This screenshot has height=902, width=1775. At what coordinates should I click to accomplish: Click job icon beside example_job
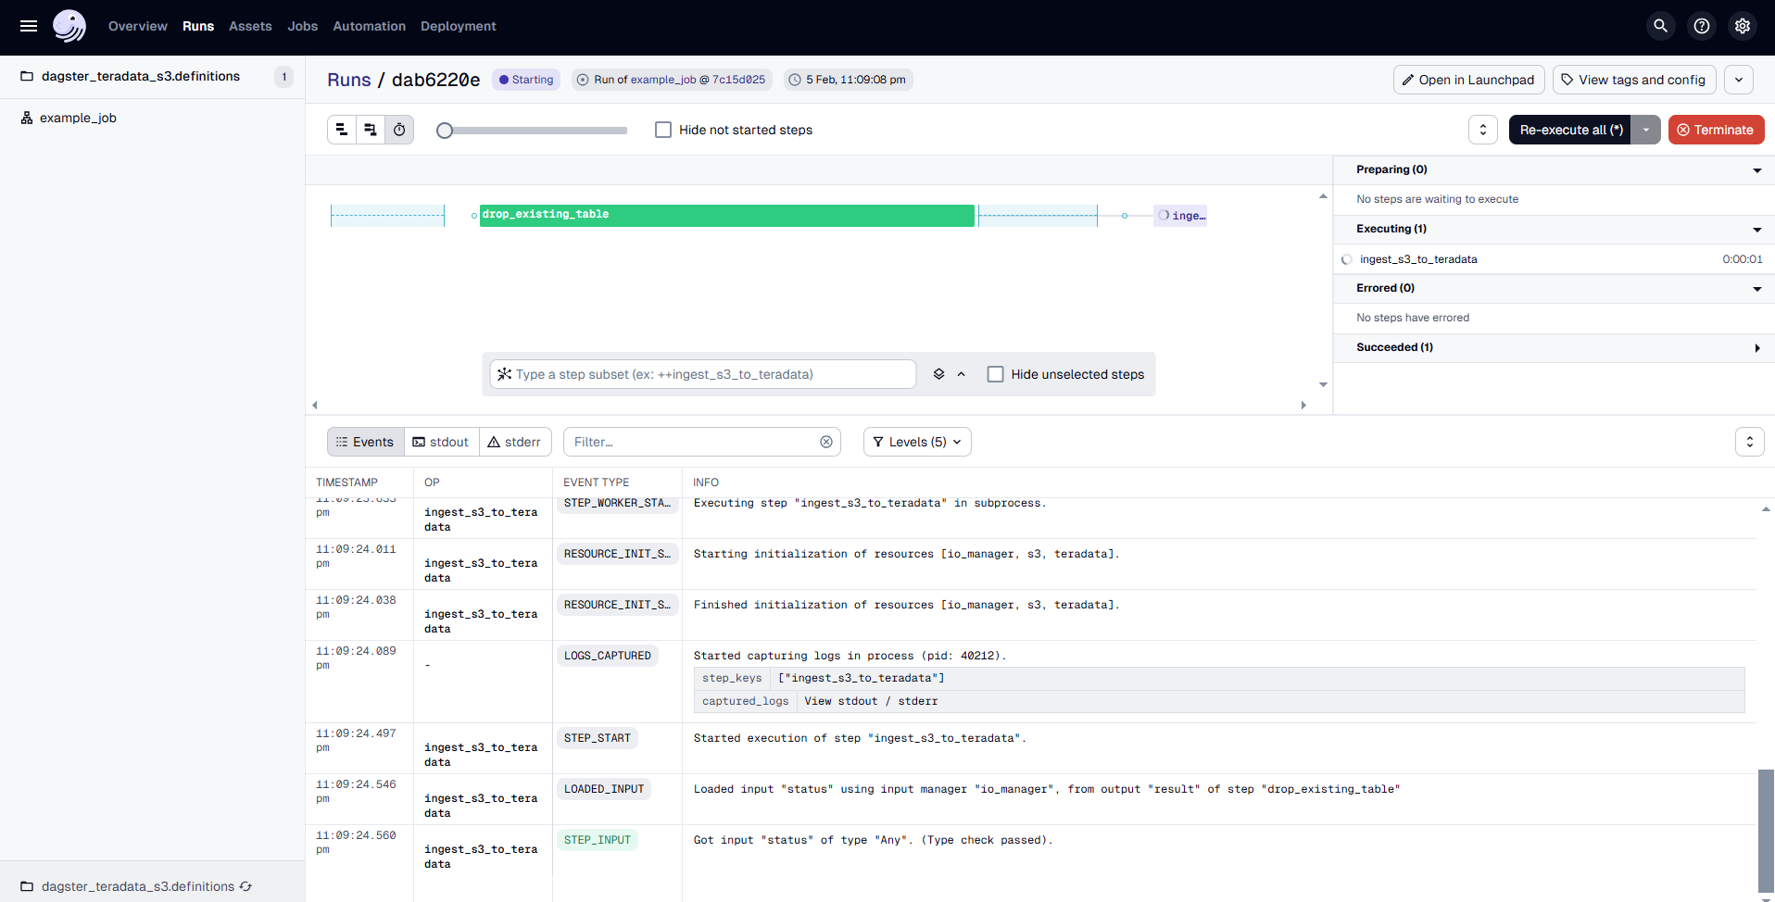point(27,118)
